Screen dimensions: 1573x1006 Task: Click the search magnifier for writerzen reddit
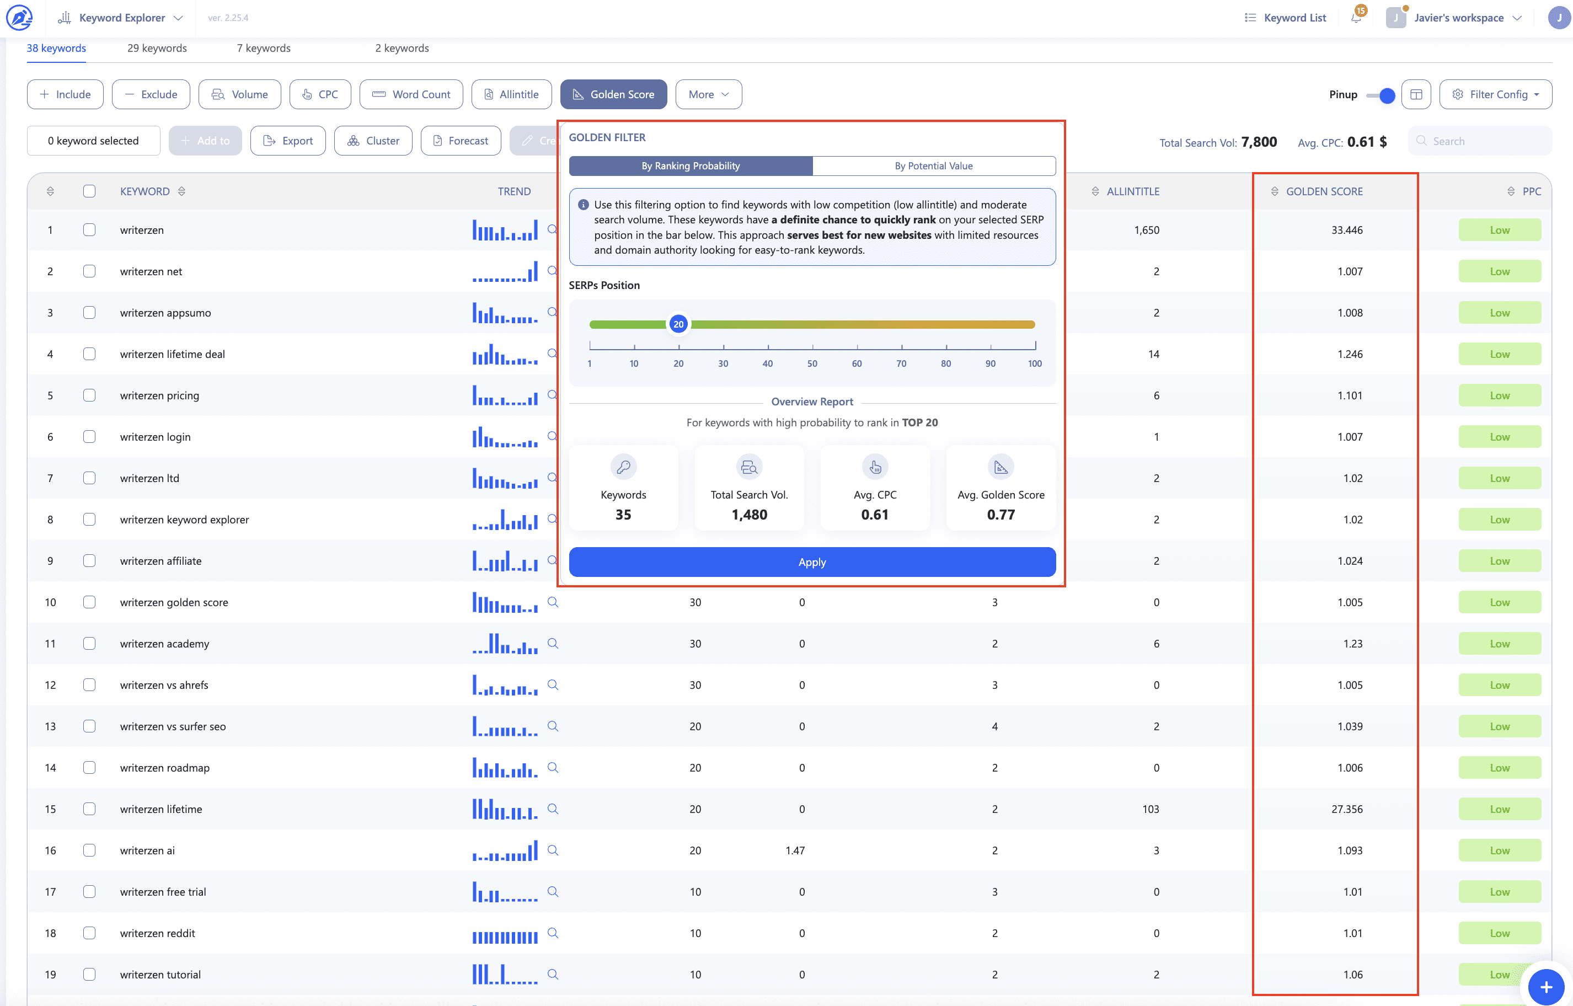[553, 933]
